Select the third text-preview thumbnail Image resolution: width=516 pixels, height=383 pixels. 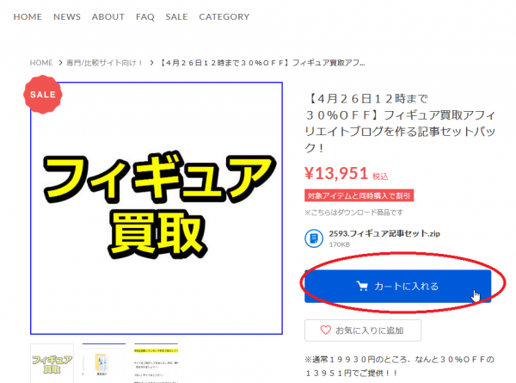(x=155, y=363)
